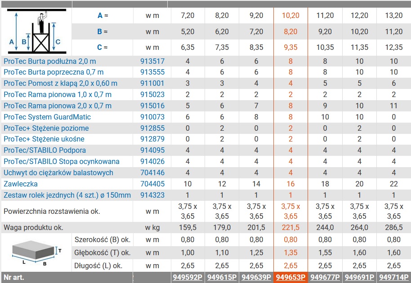Open scaffold set 949691P
Screen dimensions: 411x283
pyautogui.click(x=359, y=278)
